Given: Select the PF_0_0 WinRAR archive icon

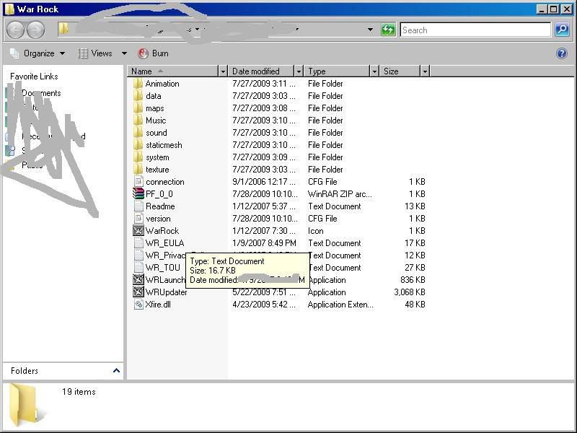Looking at the screenshot, I should point(138,193).
